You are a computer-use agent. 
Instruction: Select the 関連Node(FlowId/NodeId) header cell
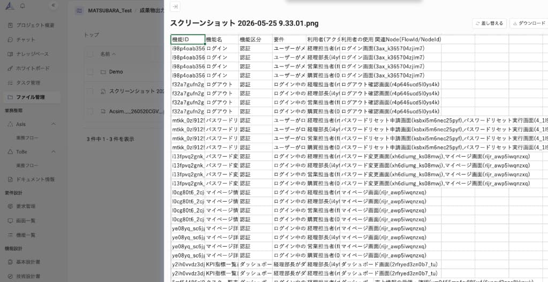tap(408, 40)
